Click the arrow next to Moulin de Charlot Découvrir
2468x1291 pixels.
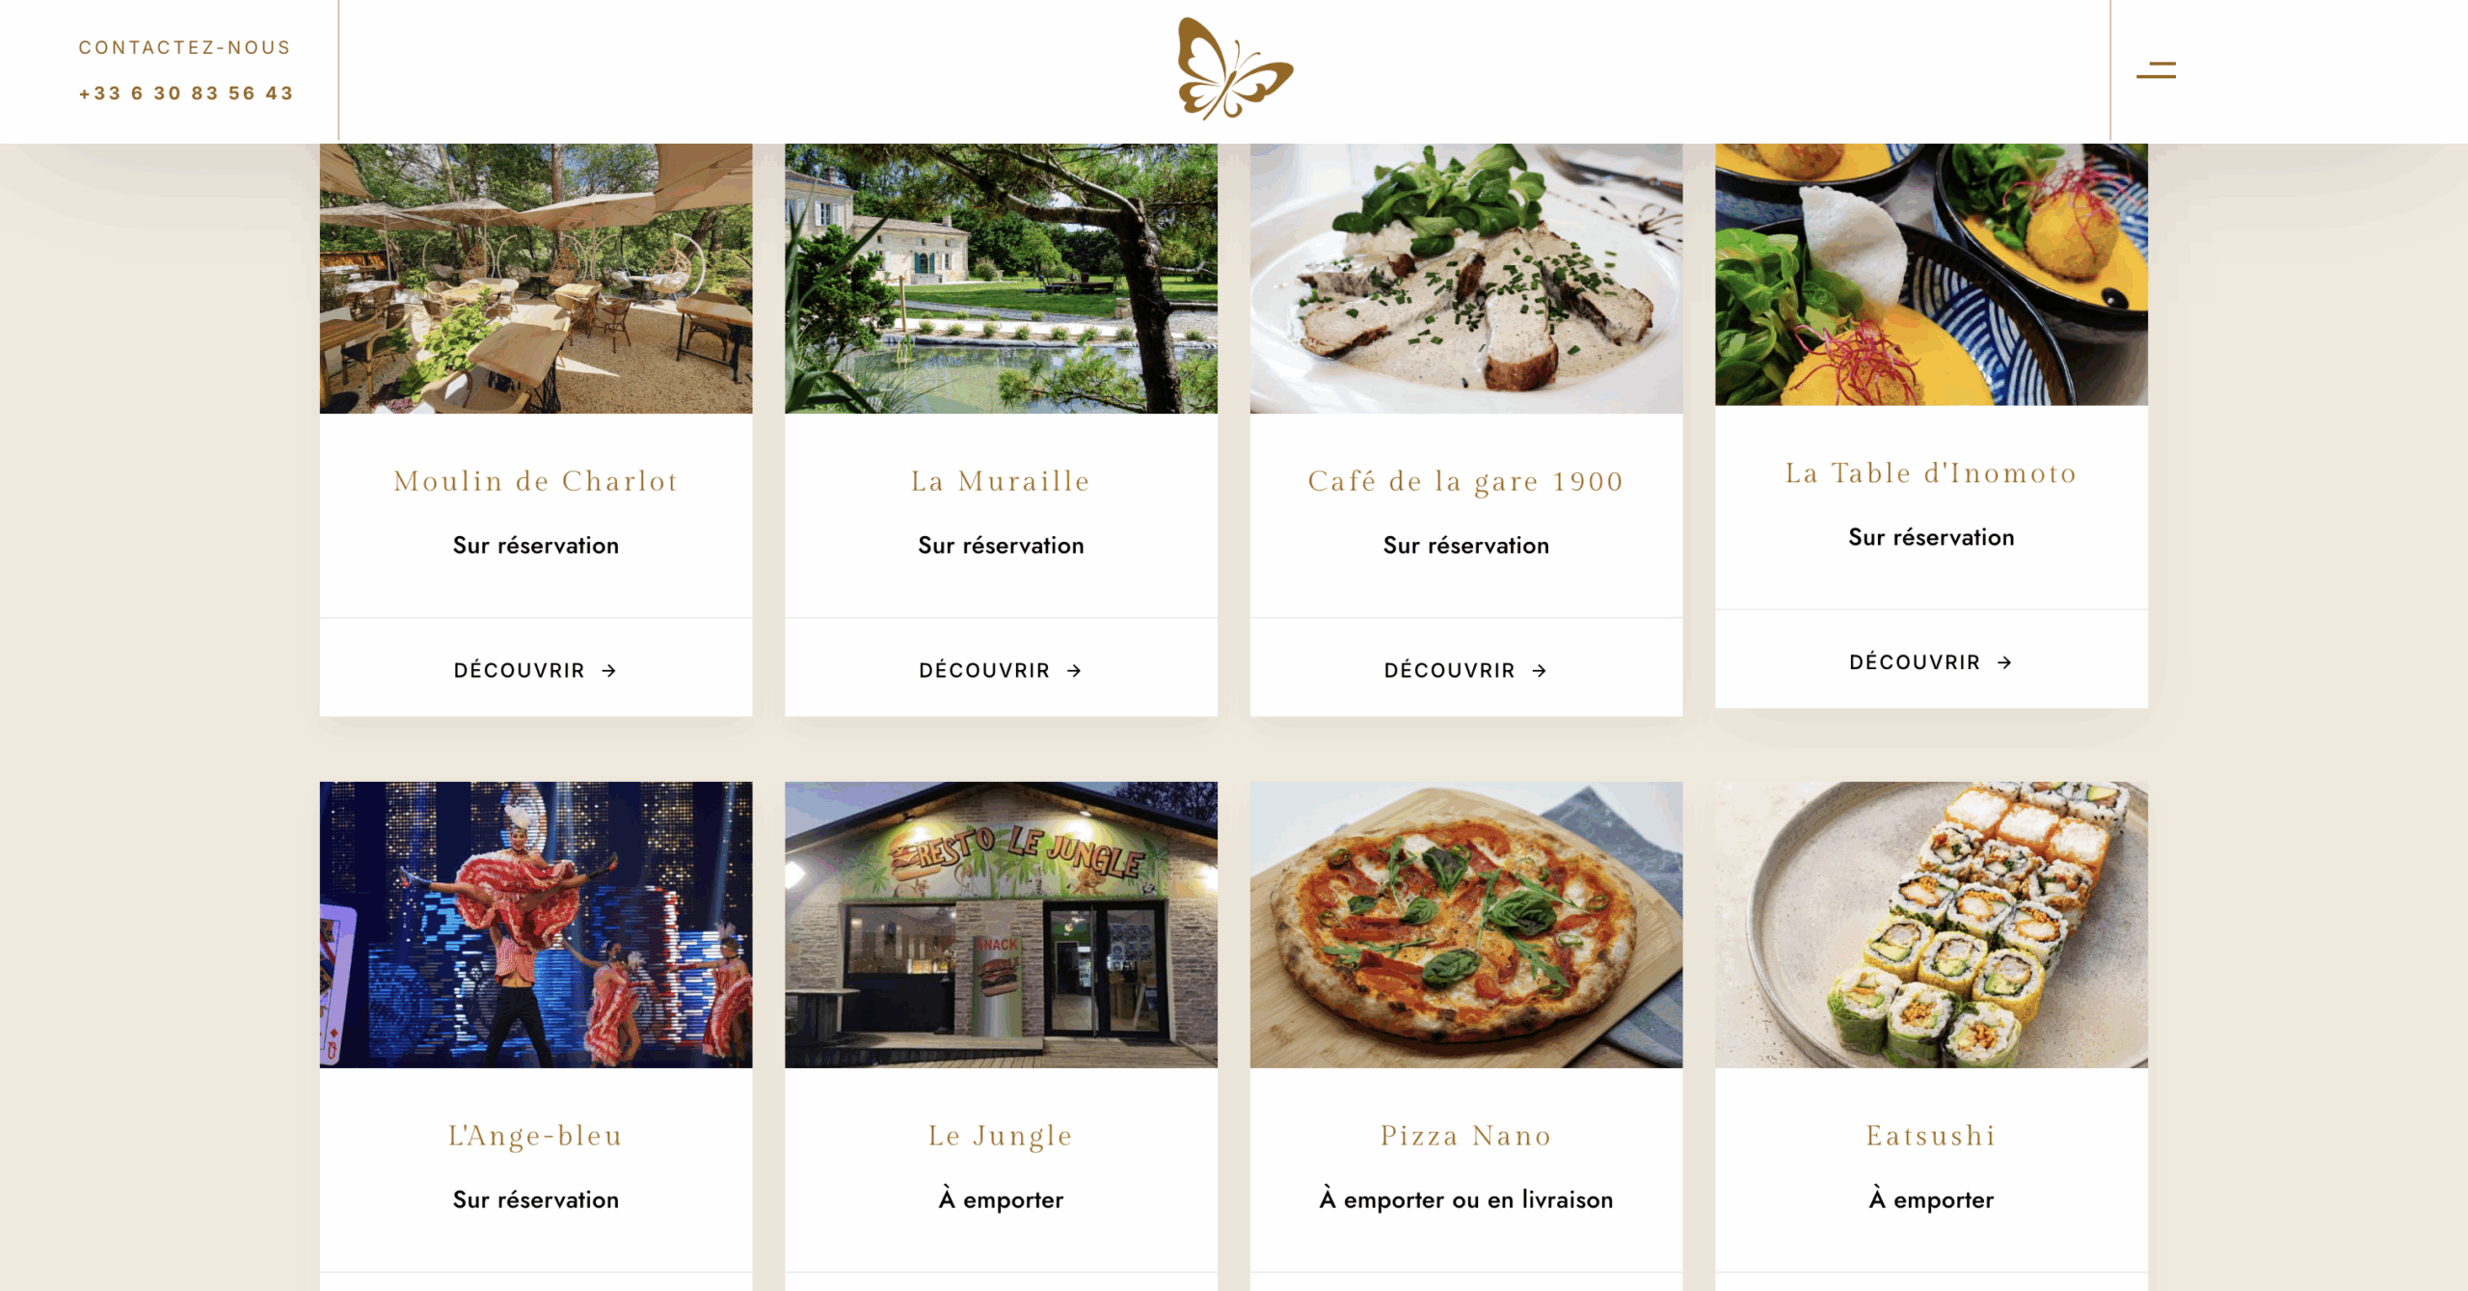608,670
